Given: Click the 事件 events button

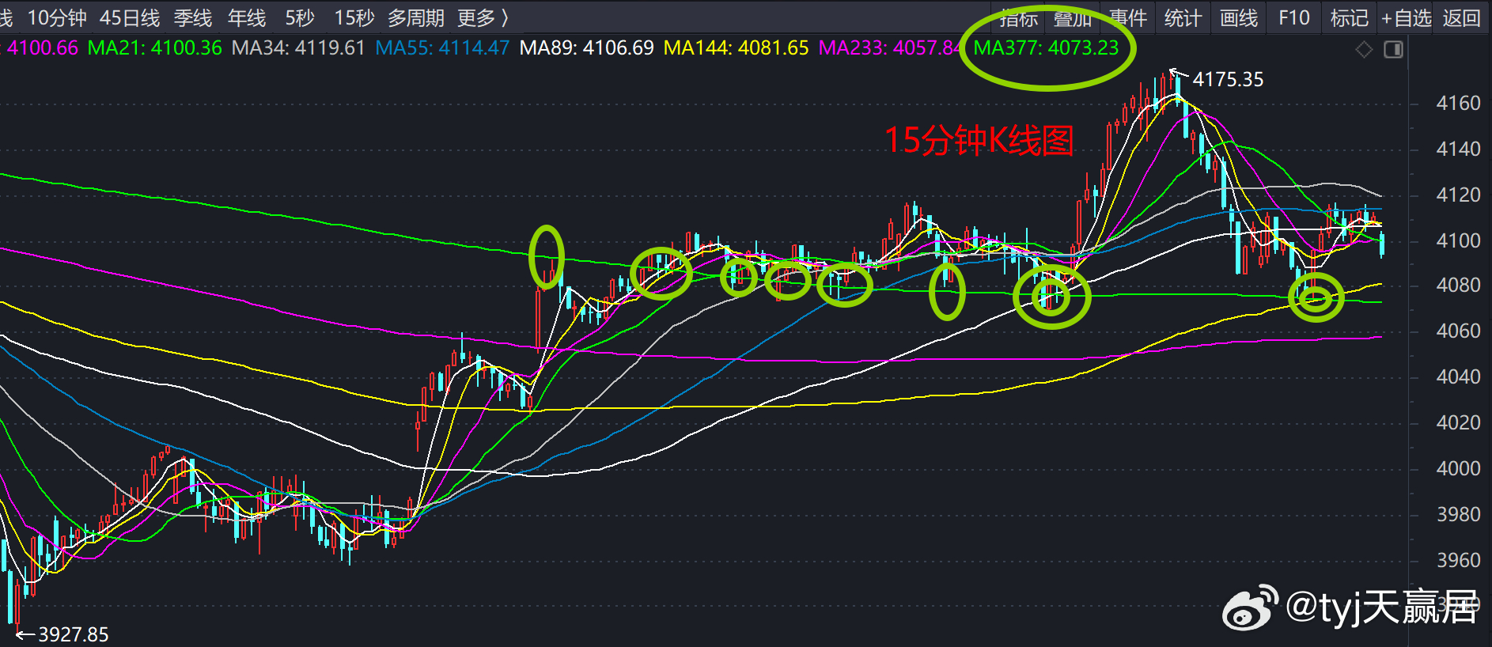Looking at the screenshot, I should (1128, 17).
